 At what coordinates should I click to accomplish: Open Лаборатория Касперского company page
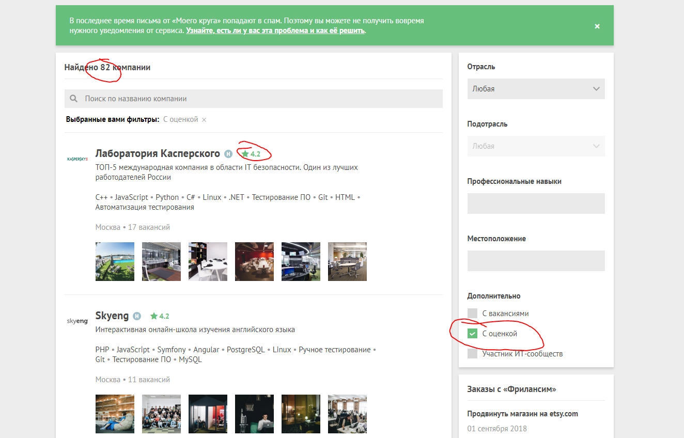point(158,153)
